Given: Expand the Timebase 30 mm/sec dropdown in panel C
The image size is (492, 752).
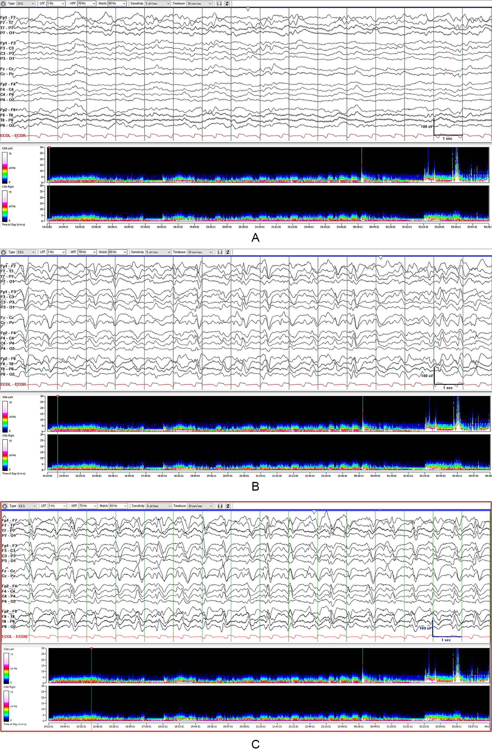Looking at the screenshot, I should point(200,506).
